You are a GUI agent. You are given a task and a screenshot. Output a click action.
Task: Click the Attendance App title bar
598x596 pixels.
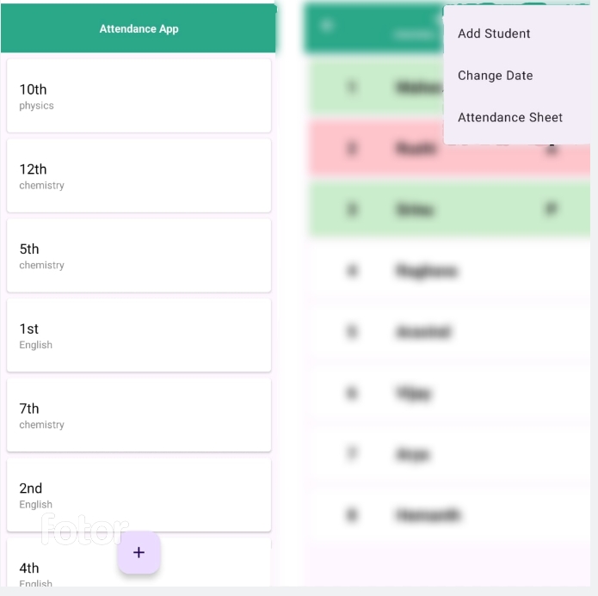pos(139,28)
